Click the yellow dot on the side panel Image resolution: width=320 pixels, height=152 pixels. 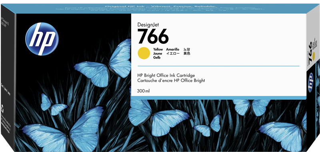click(x=314, y=55)
